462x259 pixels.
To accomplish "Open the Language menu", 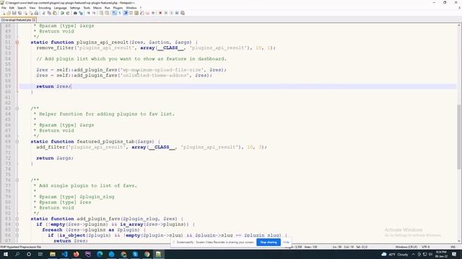I will (x=61, y=8).
